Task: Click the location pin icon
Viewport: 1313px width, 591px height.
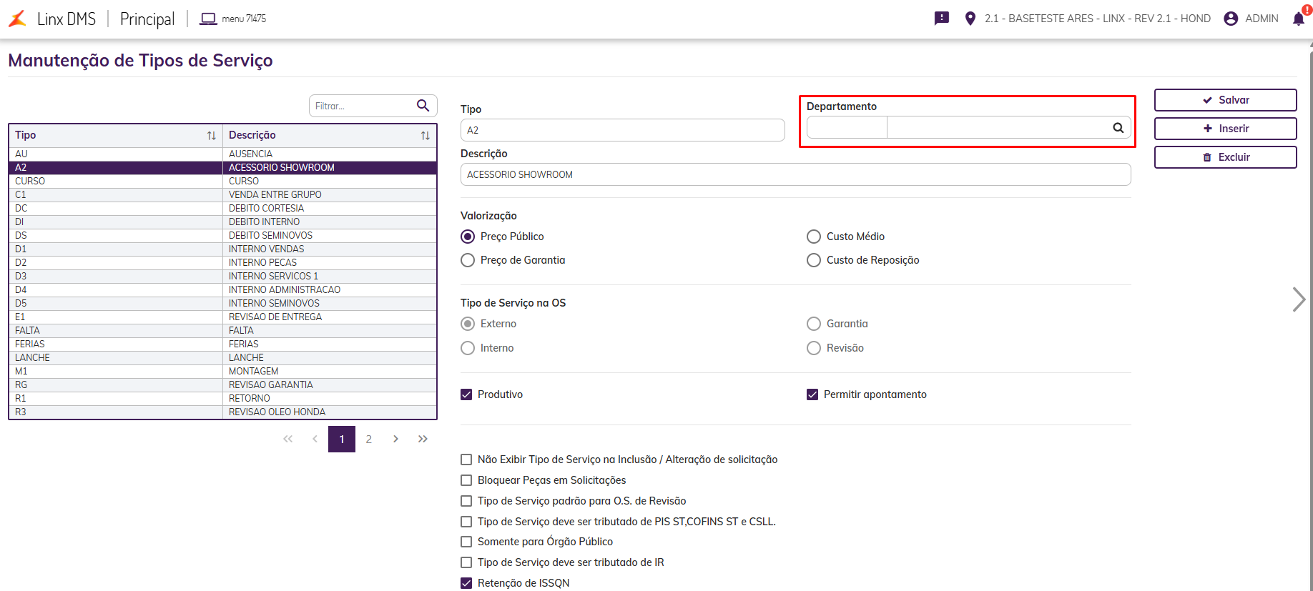Action: click(x=970, y=19)
